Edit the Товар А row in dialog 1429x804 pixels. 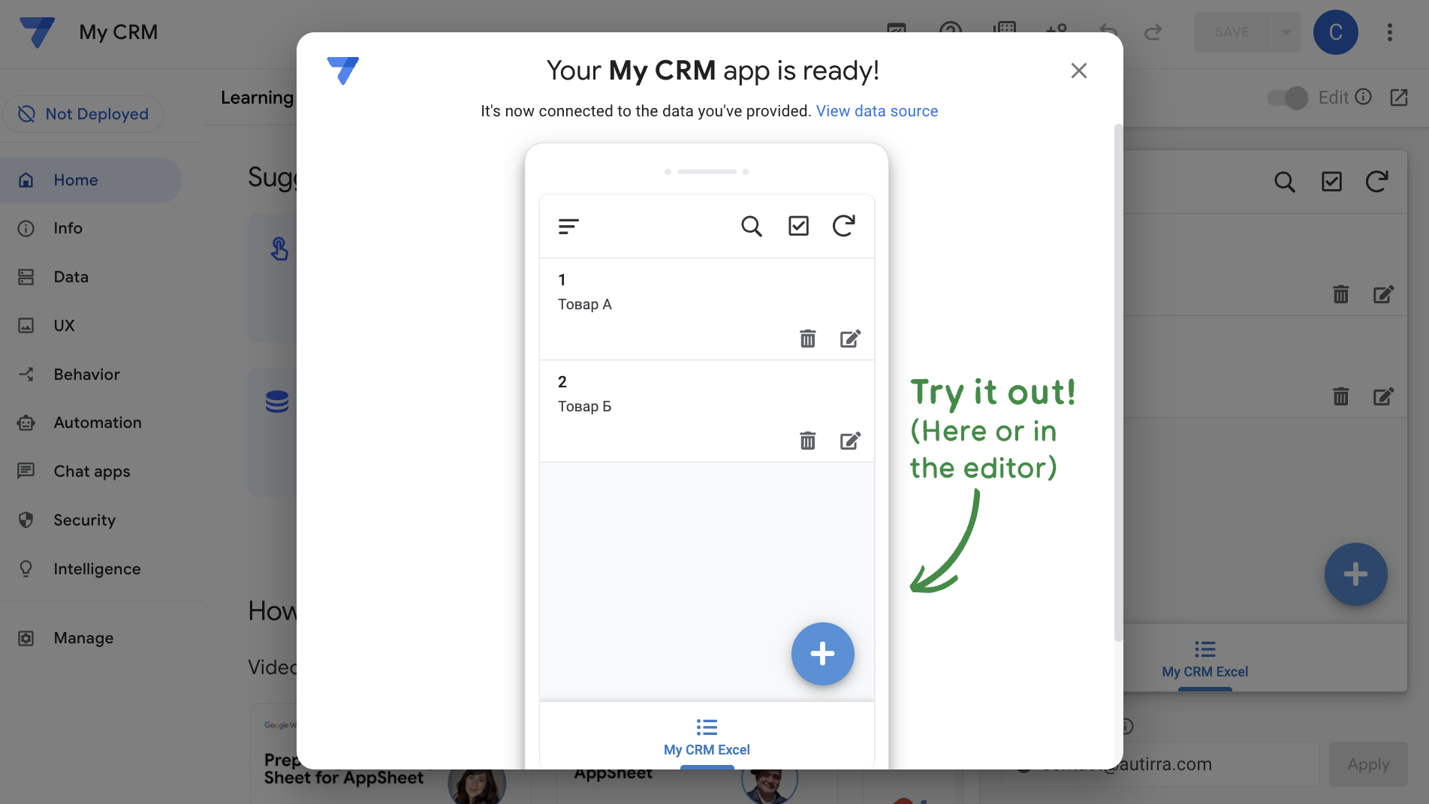click(850, 339)
